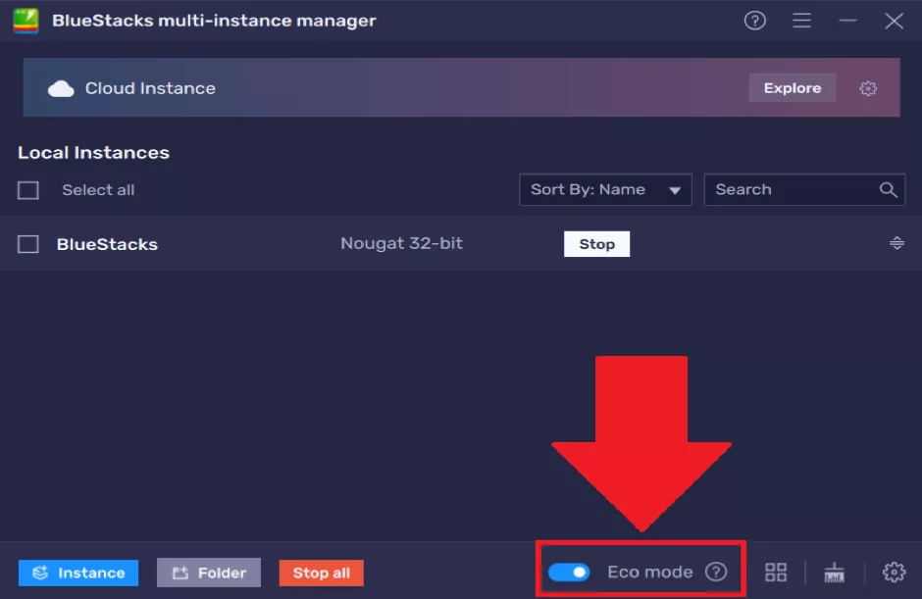922x599 pixels.
Task: Expand the BlueStacks instance row options
Action: (x=896, y=243)
